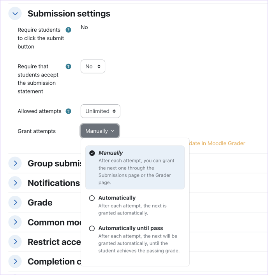Expand the Completion conditions section
This screenshot has height=275, width=268.
click(x=15, y=261)
